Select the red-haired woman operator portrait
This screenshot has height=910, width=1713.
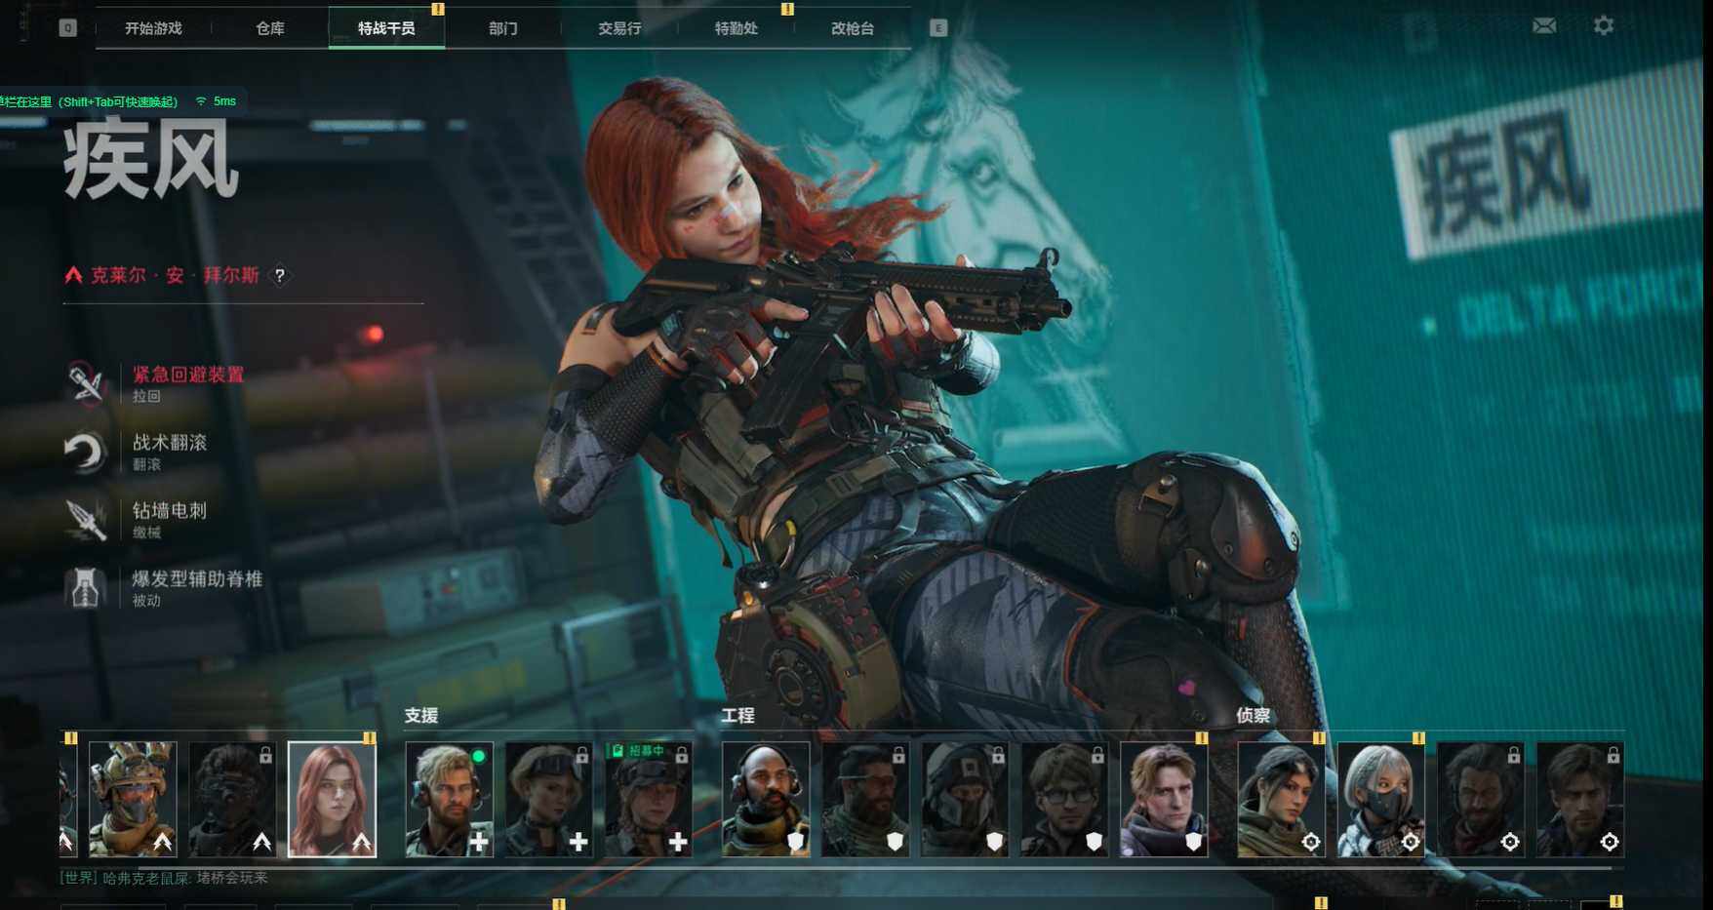click(x=332, y=799)
